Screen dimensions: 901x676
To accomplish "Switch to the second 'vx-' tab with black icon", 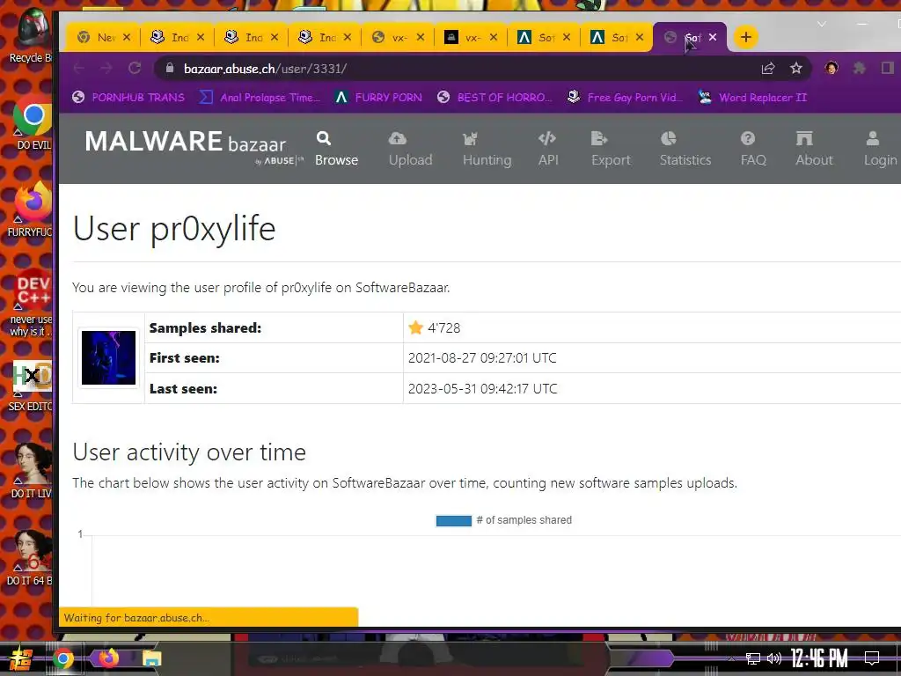I will pos(471,37).
